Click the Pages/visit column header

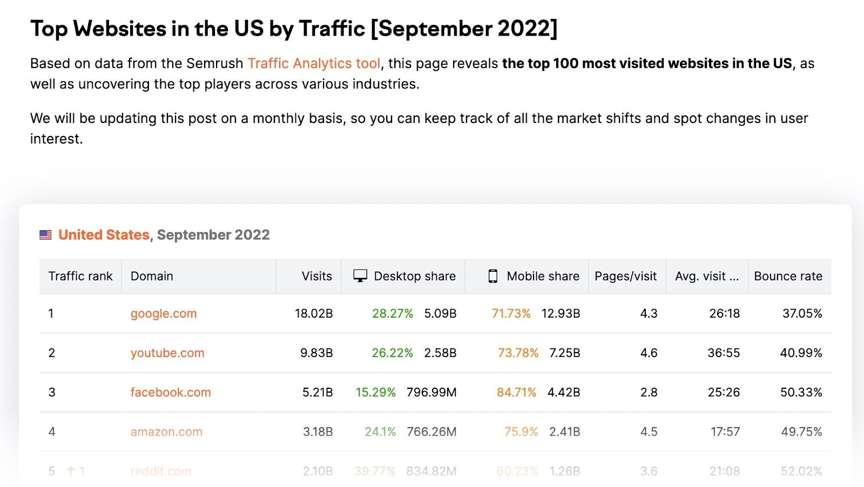click(x=627, y=276)
